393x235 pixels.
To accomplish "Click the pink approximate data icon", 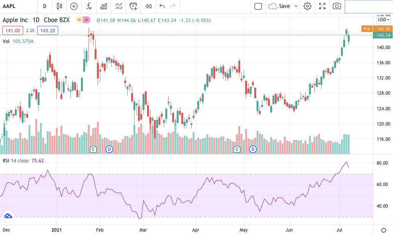I will pyautogui.click(x=87, y=20).
